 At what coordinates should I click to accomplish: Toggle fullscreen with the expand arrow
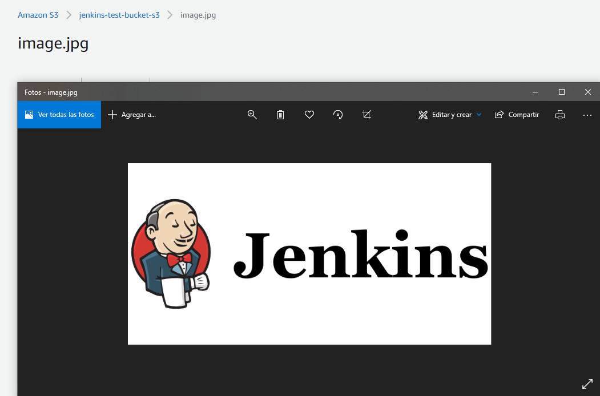point(587,383)
